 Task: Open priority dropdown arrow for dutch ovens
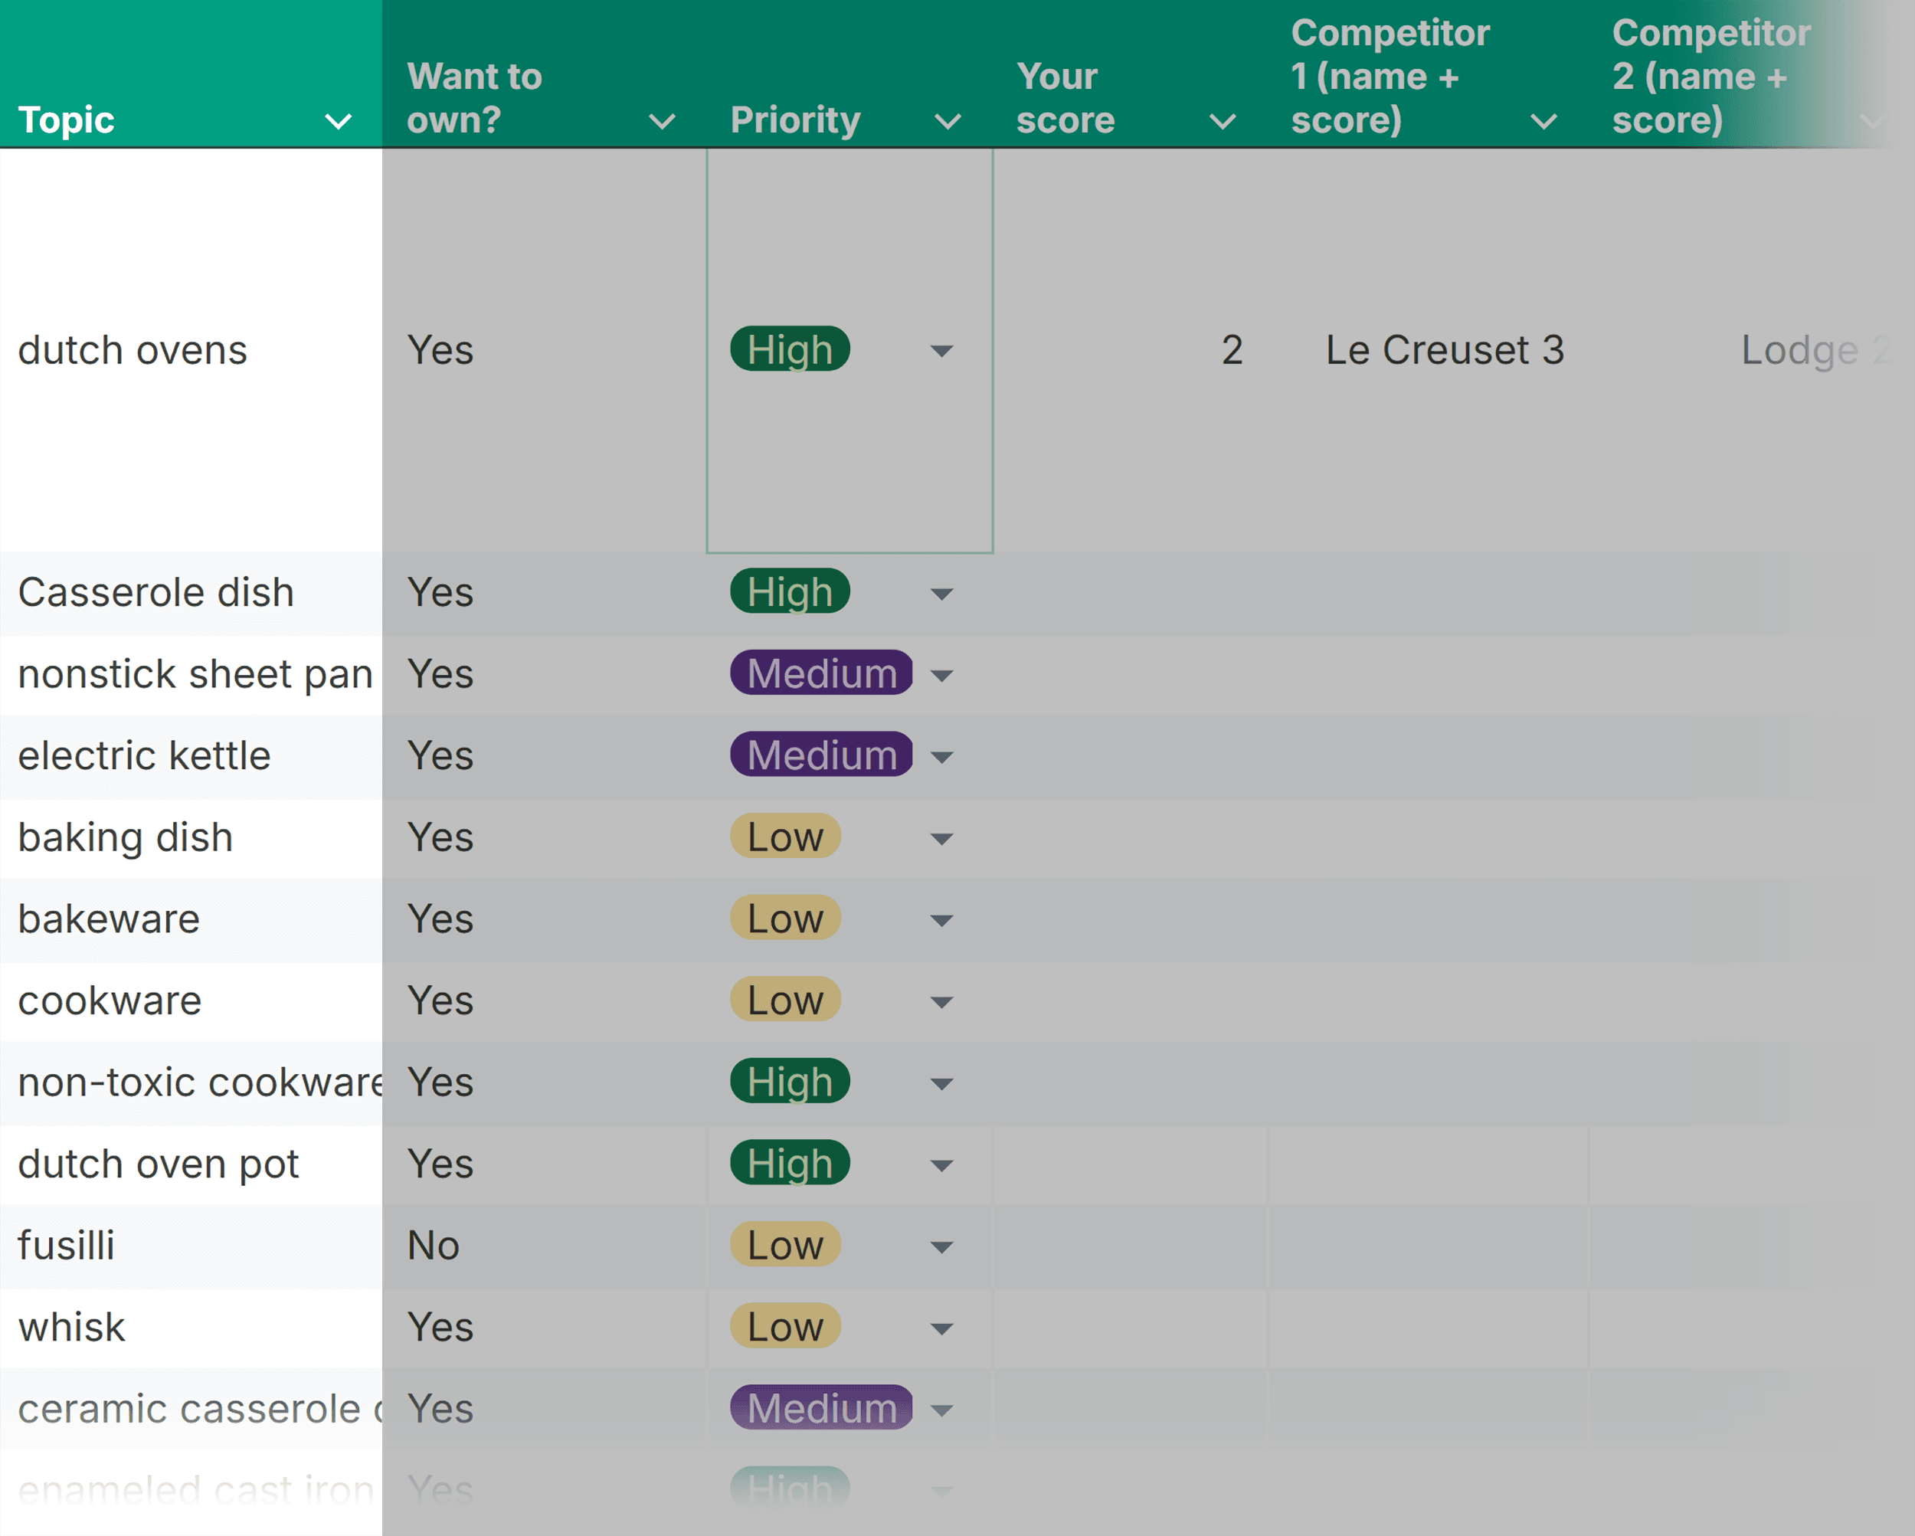point(941,351)
